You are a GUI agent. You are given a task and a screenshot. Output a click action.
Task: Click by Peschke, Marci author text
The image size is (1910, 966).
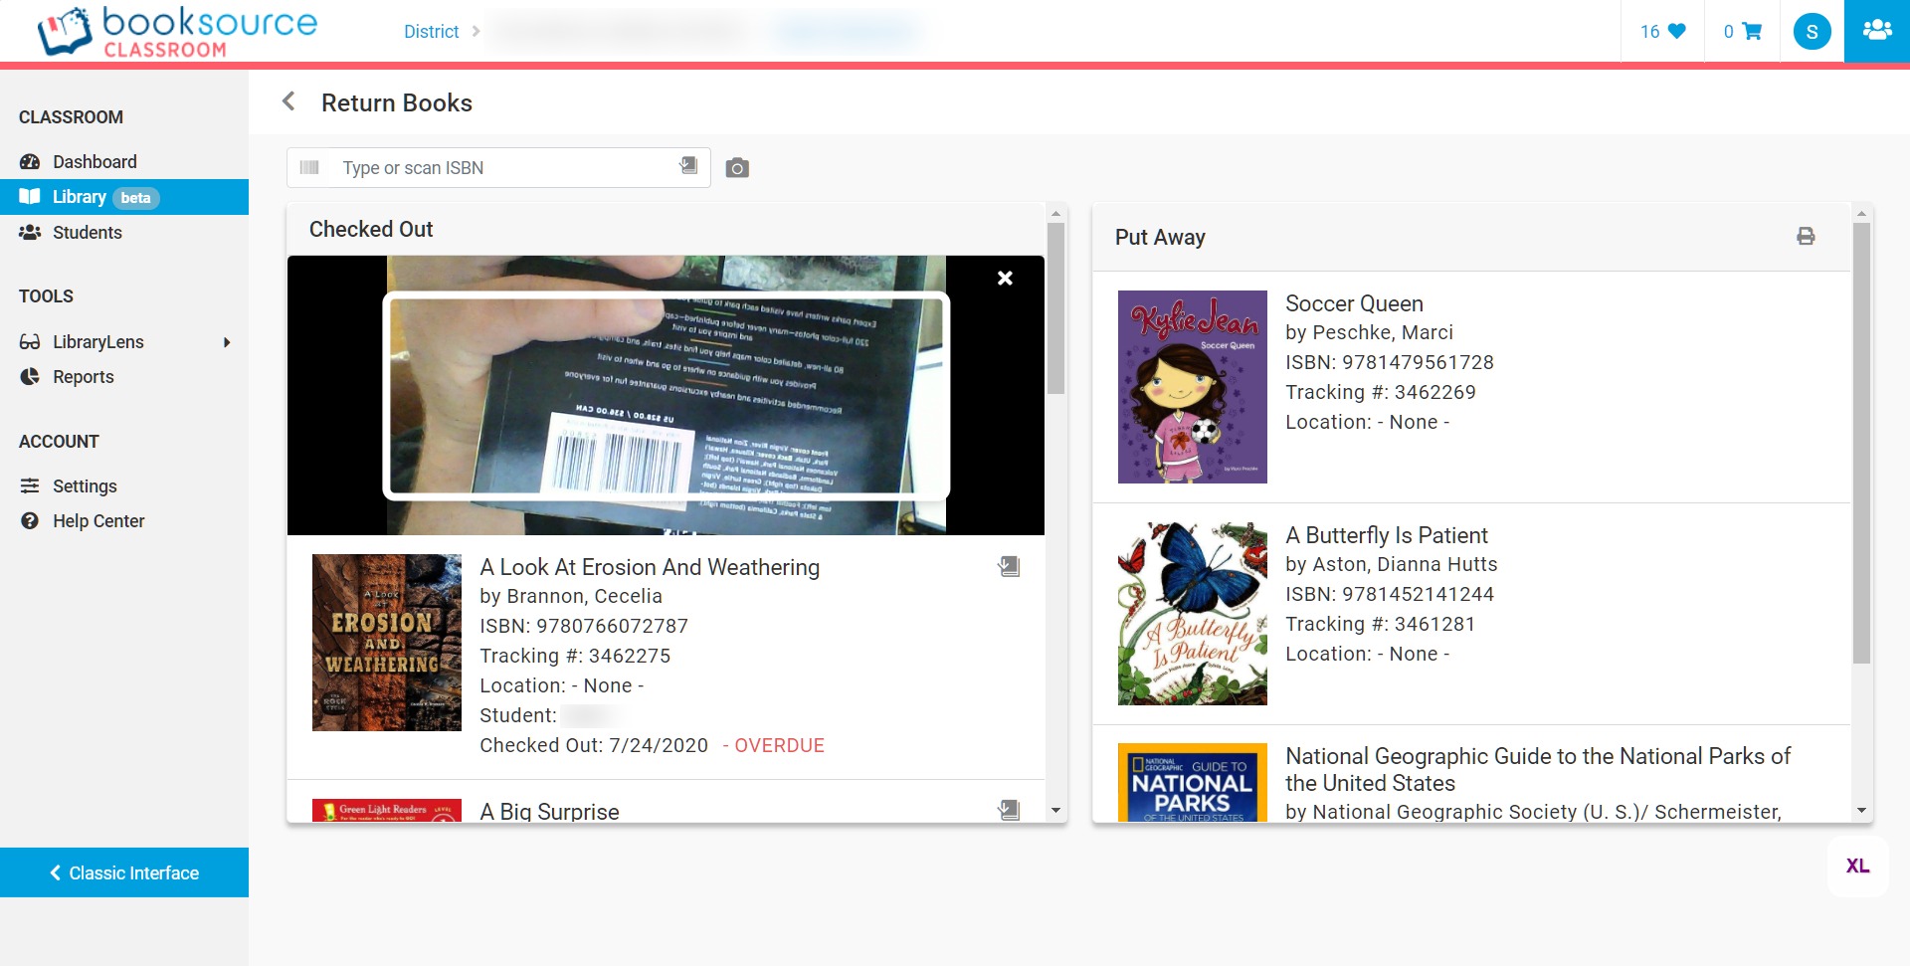point(1369,332)
